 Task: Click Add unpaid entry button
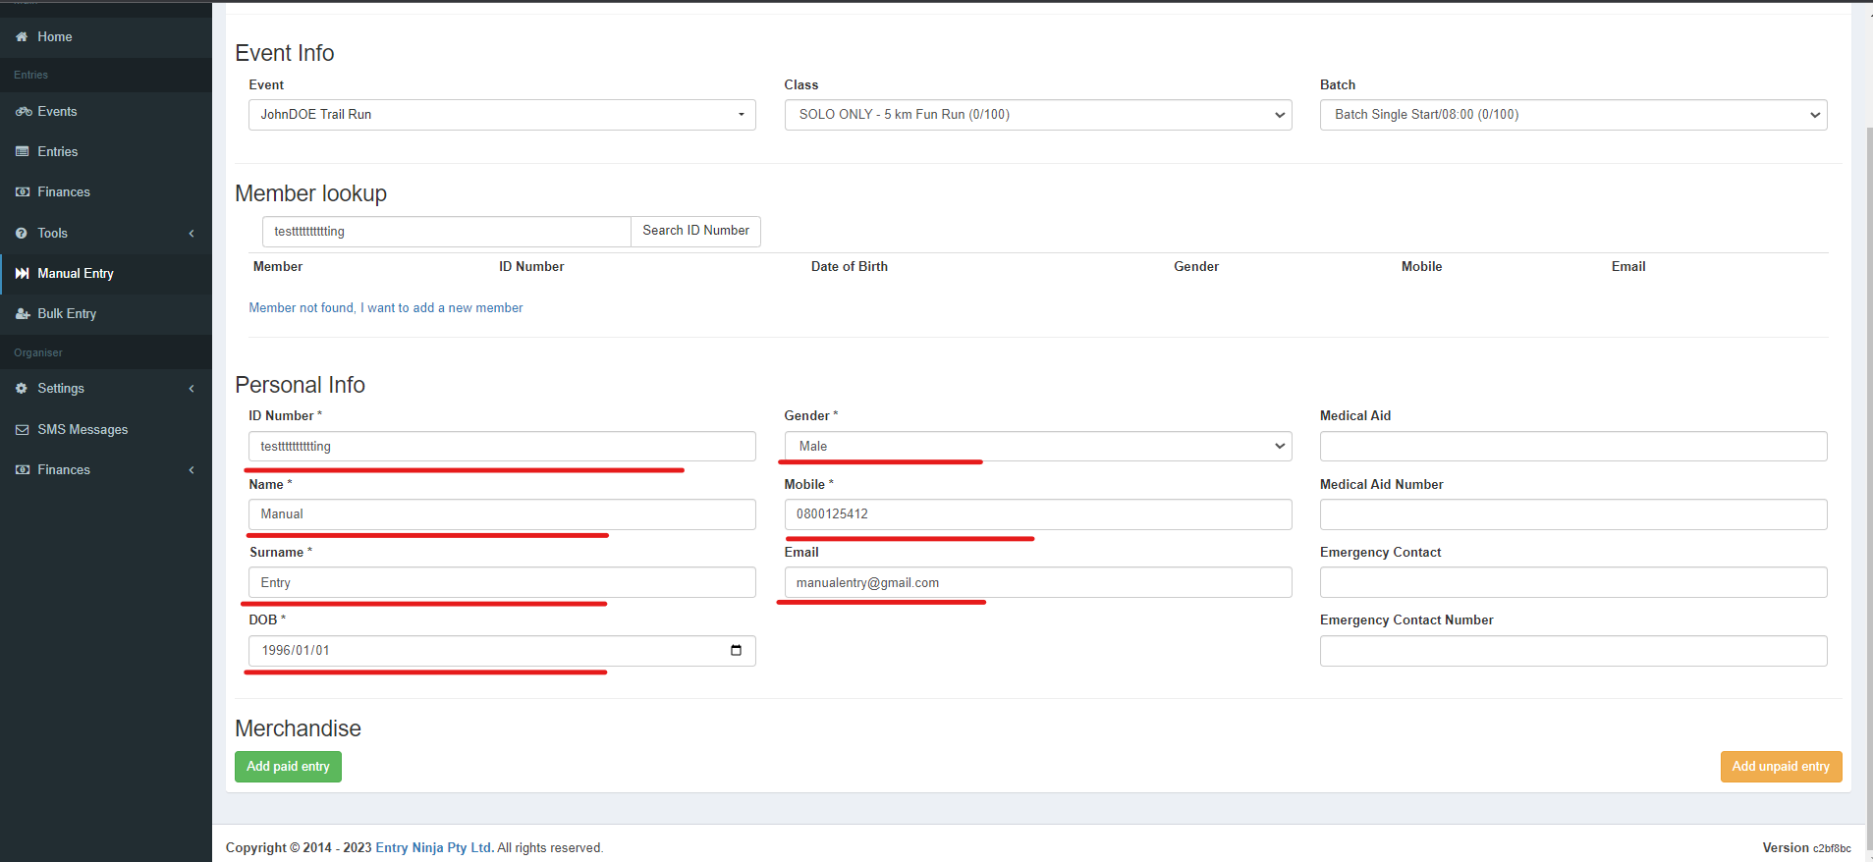(1781, 767)
